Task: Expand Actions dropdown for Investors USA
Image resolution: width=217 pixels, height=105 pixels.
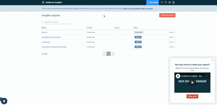Action: [x=172, y=42]
